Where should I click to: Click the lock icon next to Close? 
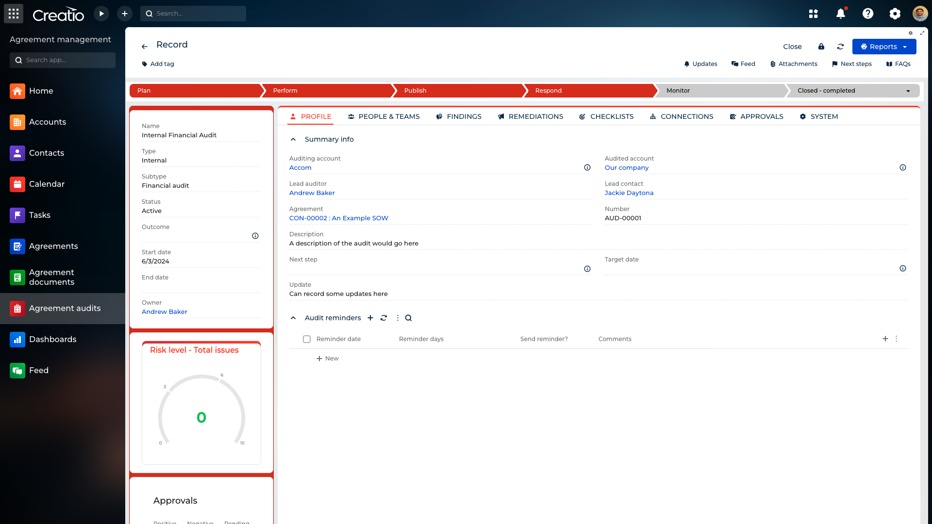point(821,47)
